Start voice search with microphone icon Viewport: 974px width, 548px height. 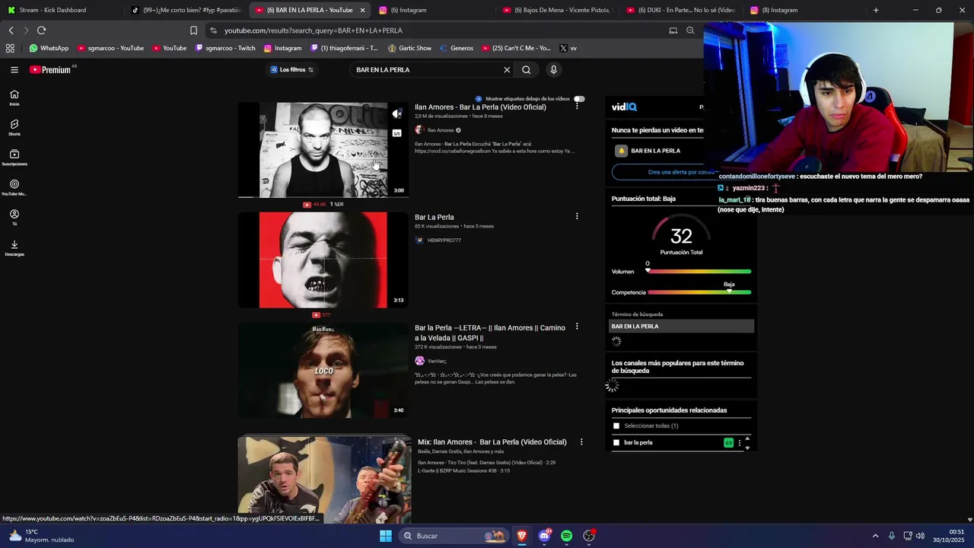pos(553,69)
